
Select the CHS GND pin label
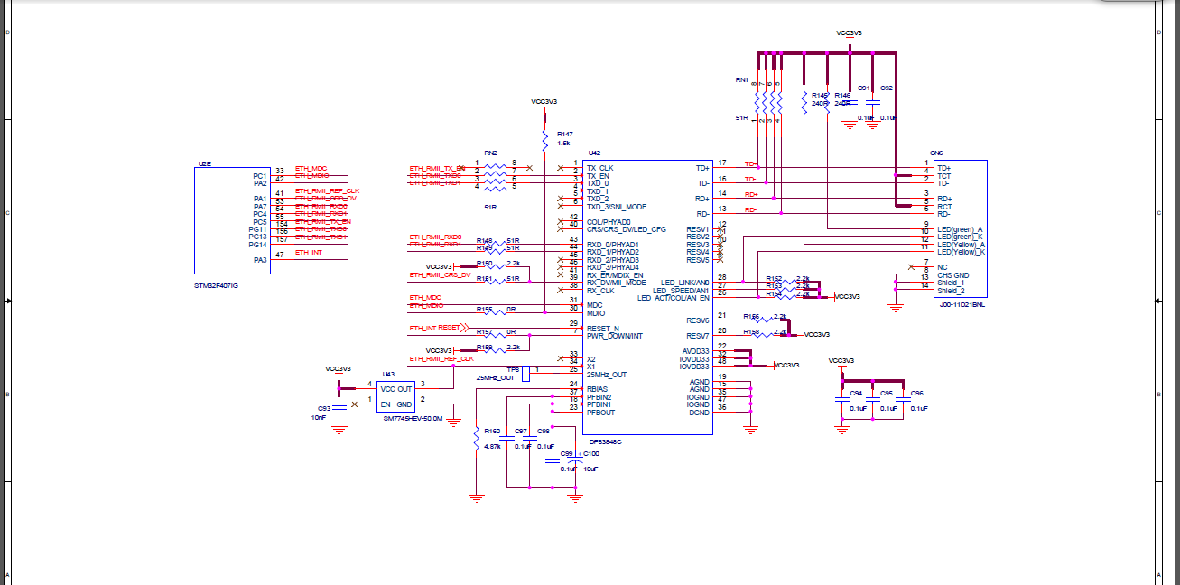point(952,275)
